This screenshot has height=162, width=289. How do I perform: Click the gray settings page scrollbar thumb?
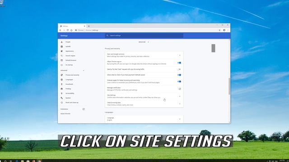(213, 48)
